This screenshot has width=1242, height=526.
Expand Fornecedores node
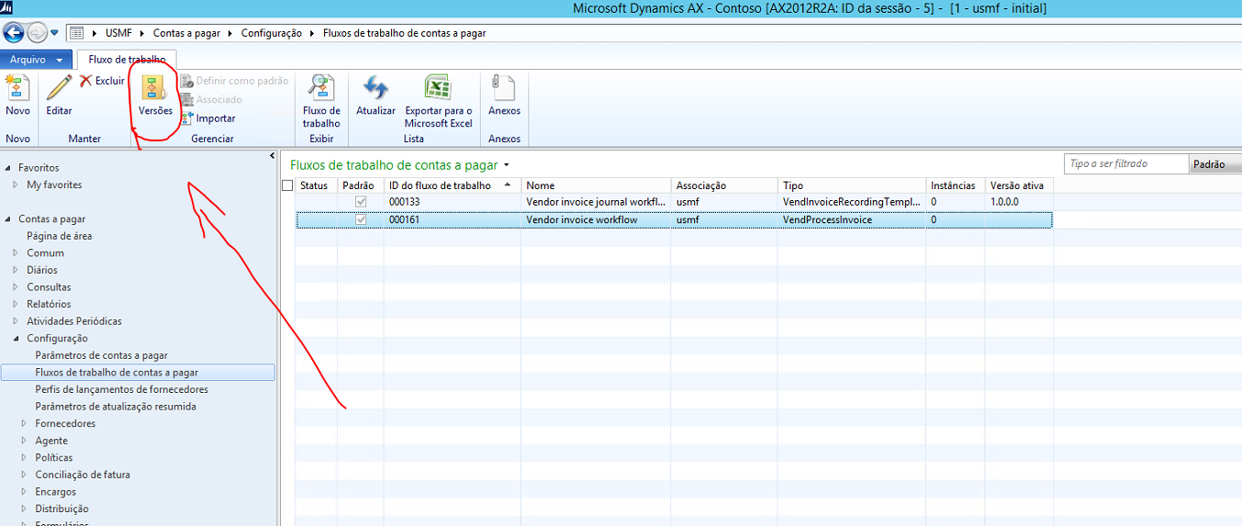(x=24, y=423)
